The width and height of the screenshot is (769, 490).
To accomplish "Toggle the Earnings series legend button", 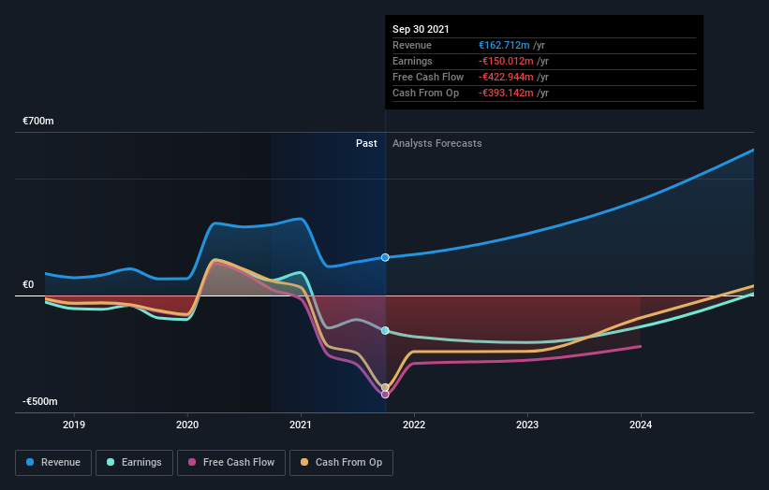I will 134,463.
